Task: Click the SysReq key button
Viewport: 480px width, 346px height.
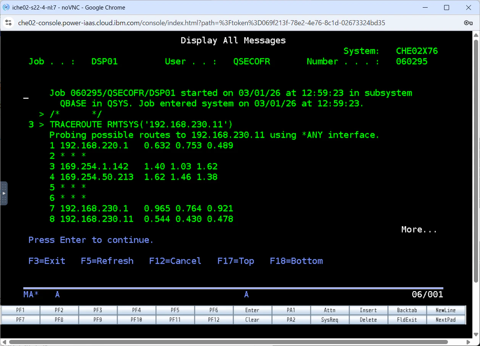Action: 330,320
